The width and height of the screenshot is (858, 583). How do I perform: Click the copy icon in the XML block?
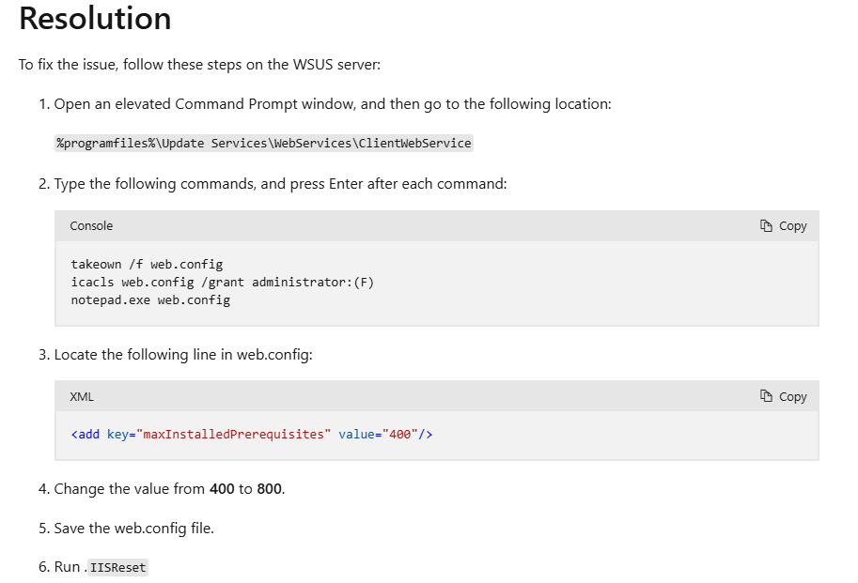766,396
